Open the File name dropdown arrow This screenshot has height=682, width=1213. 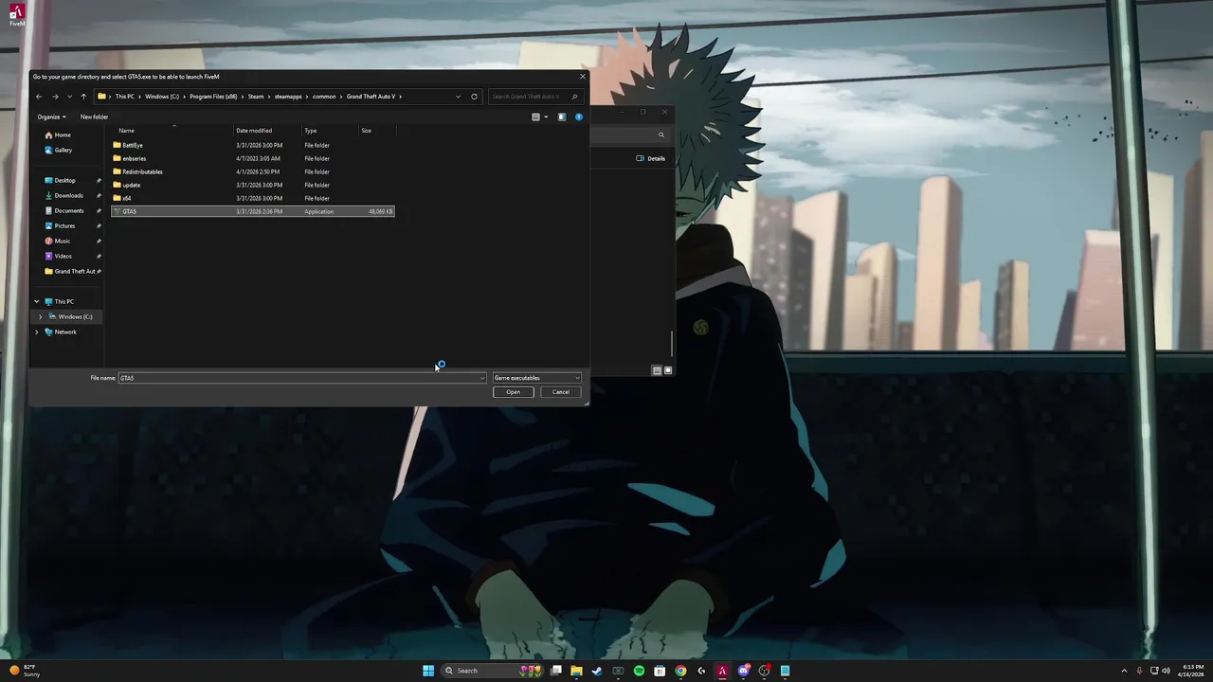click(482, 378)
